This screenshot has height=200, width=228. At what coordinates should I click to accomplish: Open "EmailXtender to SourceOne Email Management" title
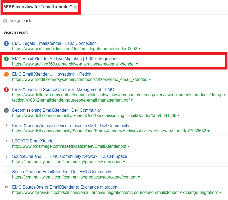pyautogui.click(x=63, y=89)
